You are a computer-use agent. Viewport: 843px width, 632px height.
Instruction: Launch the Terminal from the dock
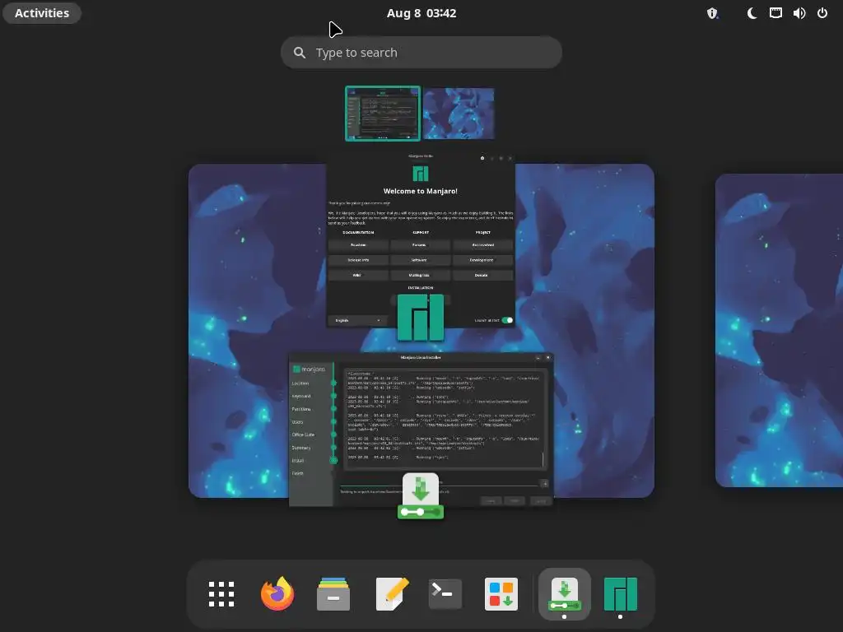coord(445,594)
